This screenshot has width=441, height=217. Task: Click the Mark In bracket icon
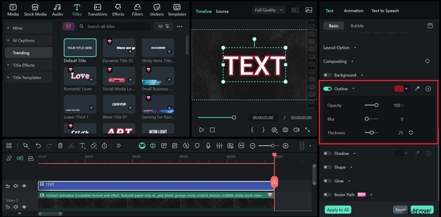[252, 130]
